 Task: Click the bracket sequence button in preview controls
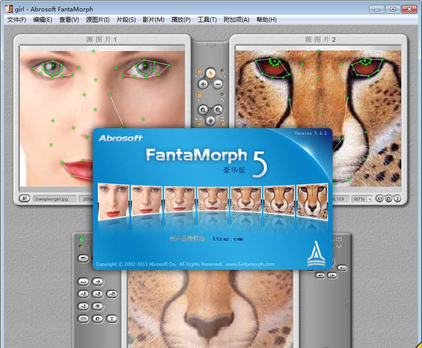click(84, 282)
